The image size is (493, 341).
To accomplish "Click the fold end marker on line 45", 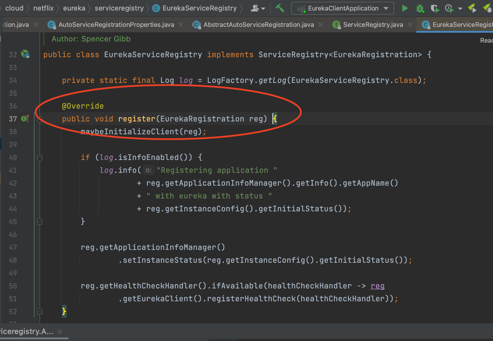I will [x=40, y=222].
